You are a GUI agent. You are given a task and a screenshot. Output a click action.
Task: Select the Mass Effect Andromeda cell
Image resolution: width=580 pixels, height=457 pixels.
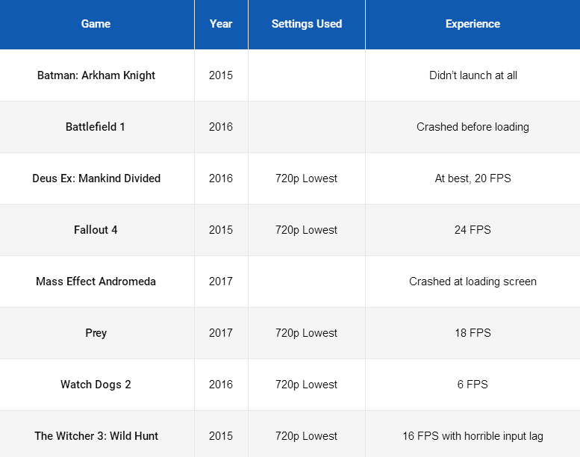point(96,282)
